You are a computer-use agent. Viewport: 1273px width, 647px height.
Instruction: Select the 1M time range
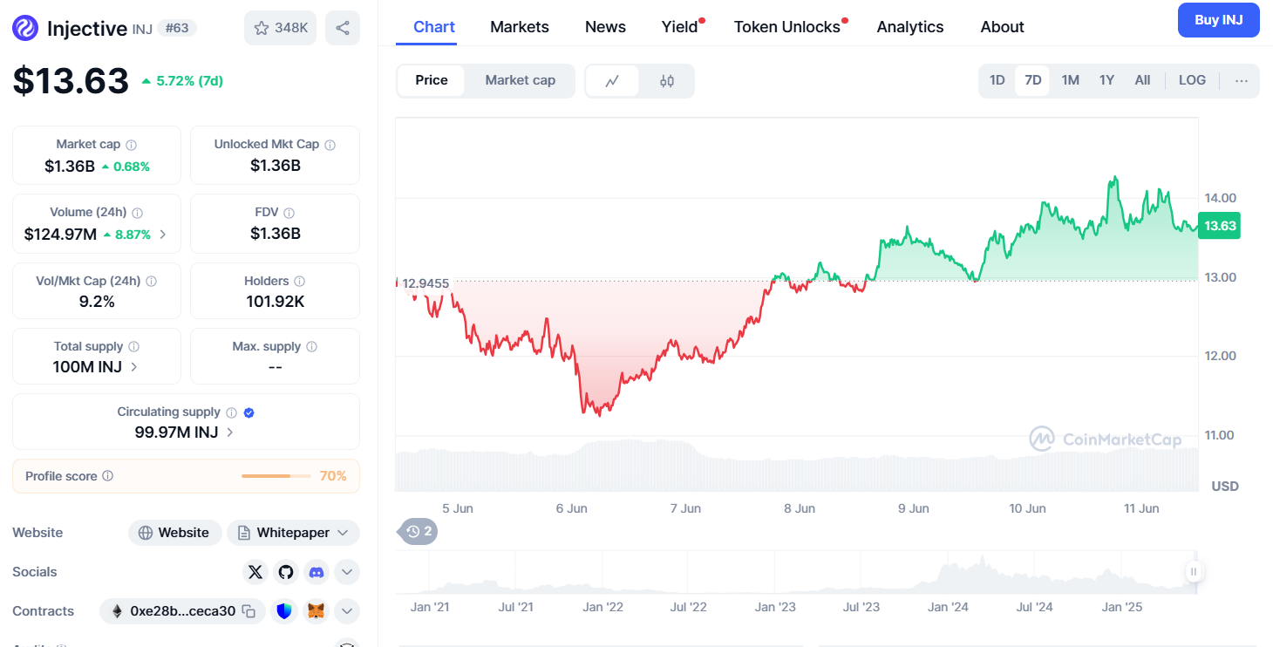pos(1070,80)
